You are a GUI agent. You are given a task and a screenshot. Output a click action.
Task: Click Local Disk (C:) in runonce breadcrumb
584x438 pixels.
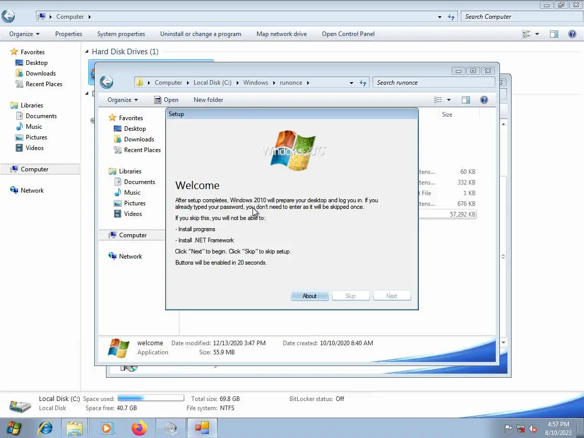212,82
